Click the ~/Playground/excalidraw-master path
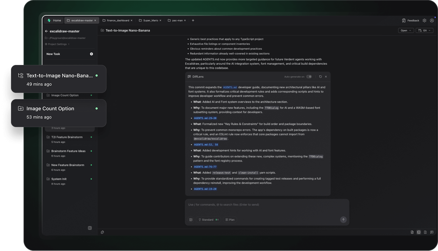Image resolution: width=438 pixels, height=251 pixels. coord(65,38)
